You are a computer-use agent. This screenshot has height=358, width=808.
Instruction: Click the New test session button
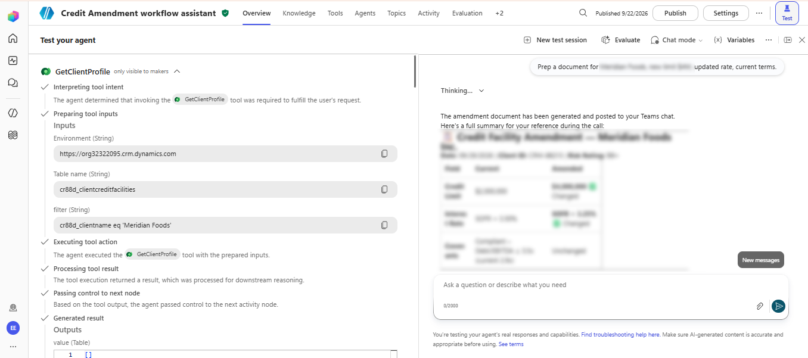[x=555, y=40]
